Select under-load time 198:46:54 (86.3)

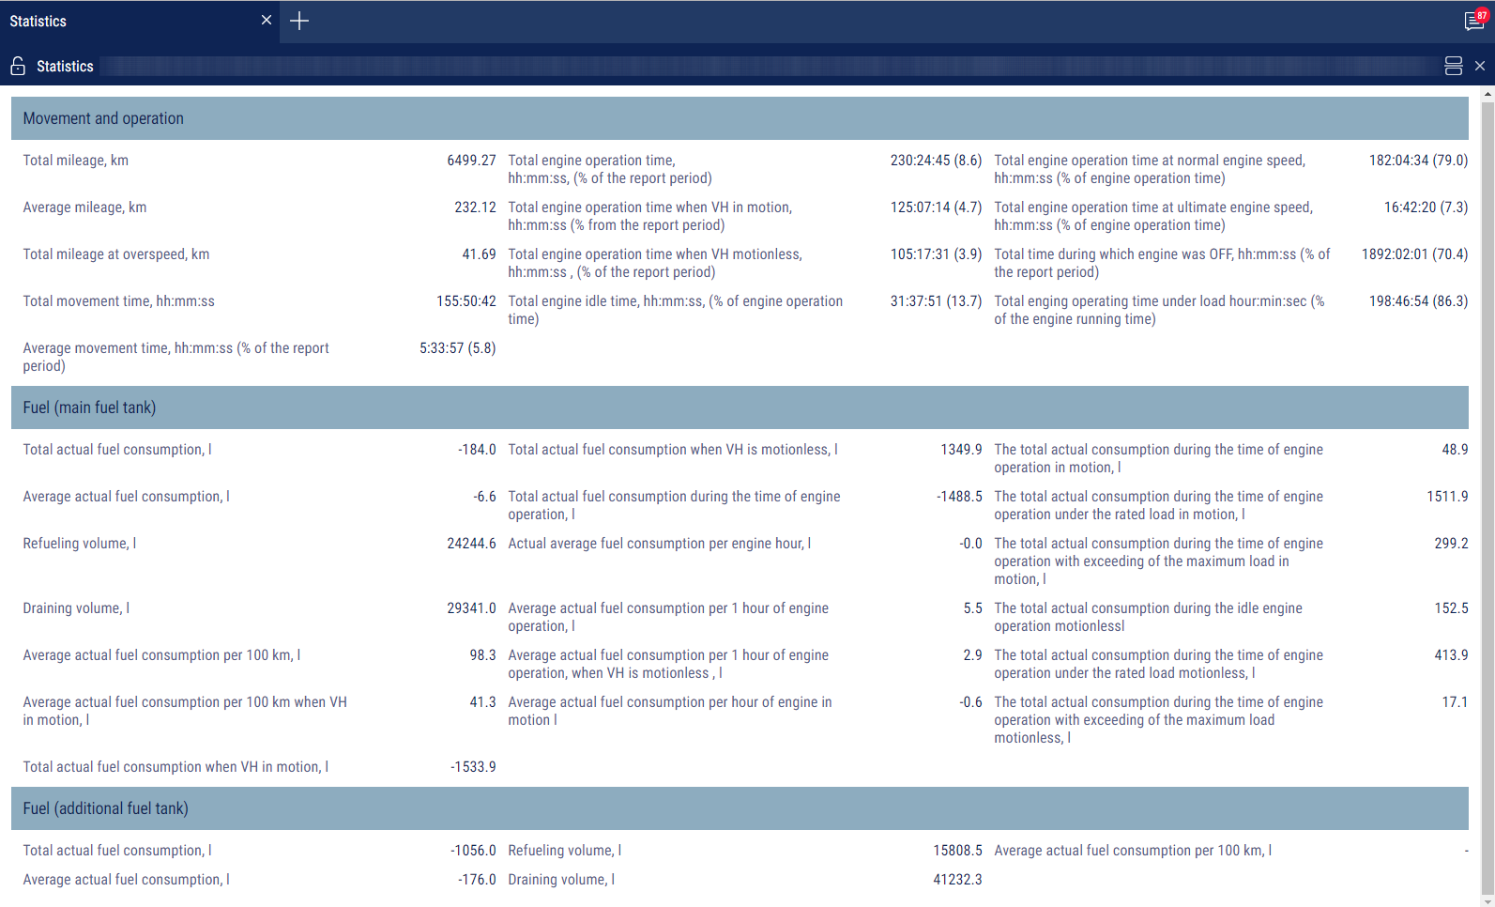pos(1418,301)
